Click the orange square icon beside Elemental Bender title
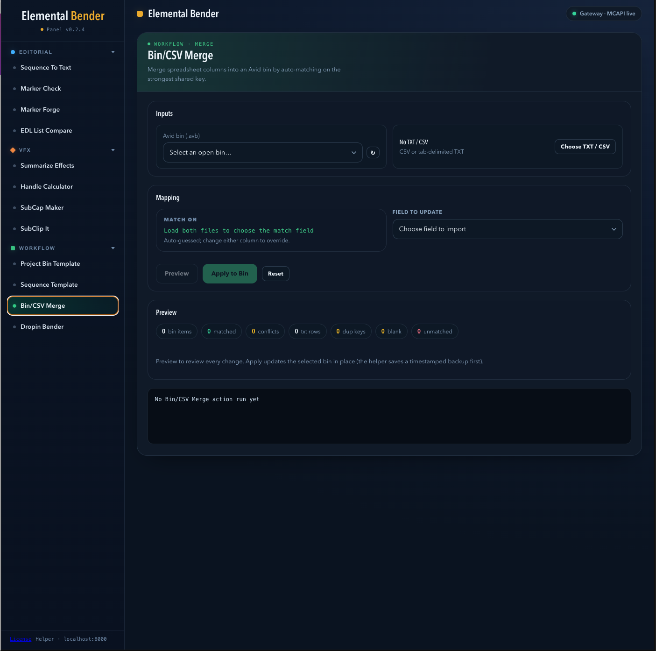The width and height of the screenshot is (656, 651). pyautogui.click(x=140, y=14)
